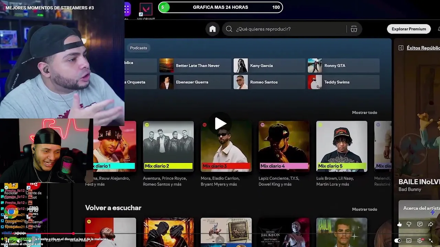Open the Mix diario 3 card
440x247 pixels.
(226, 146)
